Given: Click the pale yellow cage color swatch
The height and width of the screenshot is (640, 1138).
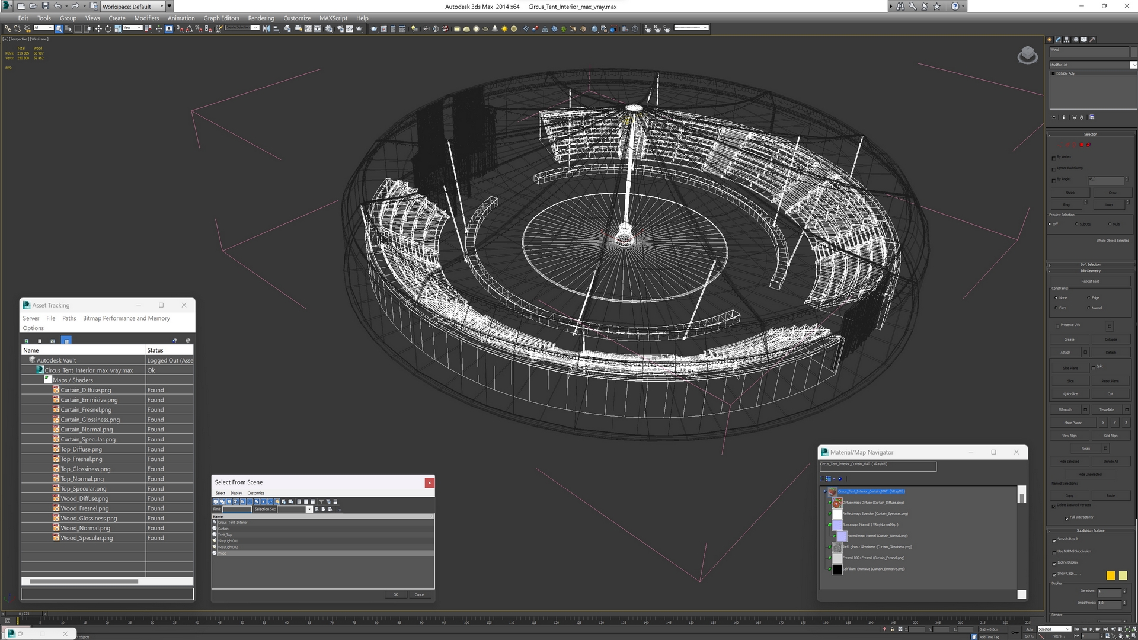Looking at the screenshot, I should coord(1123,575).
